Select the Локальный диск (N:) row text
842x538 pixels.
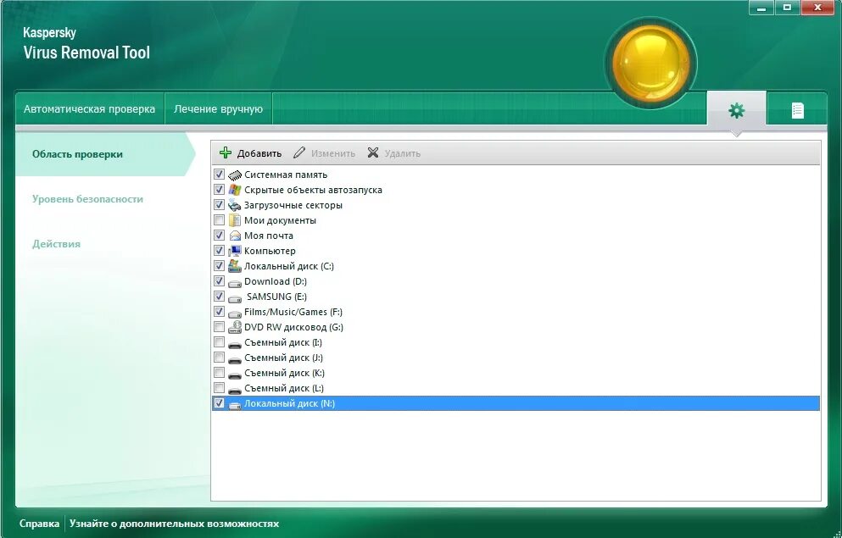point(289,404)
